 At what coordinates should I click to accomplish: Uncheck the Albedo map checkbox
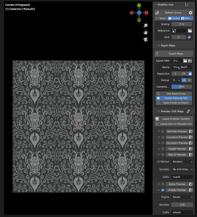coord(163,190)
